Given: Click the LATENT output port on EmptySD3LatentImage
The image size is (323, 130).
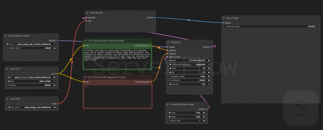Looking at the screenshot, I should point(207,109).
